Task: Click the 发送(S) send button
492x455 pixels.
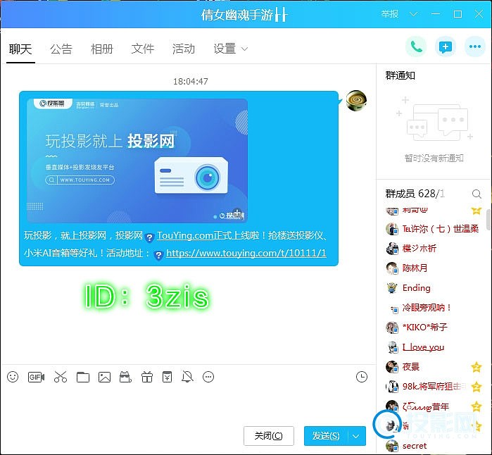Action: coord(326,436)
